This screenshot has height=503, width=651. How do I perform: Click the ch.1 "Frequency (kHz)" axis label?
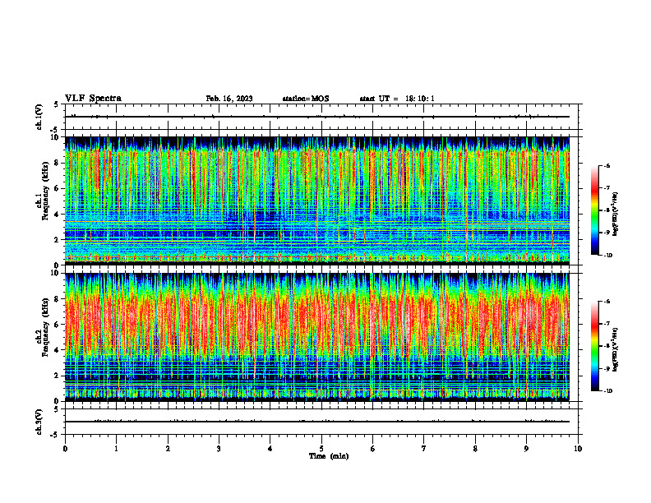(x=46, y=191)
